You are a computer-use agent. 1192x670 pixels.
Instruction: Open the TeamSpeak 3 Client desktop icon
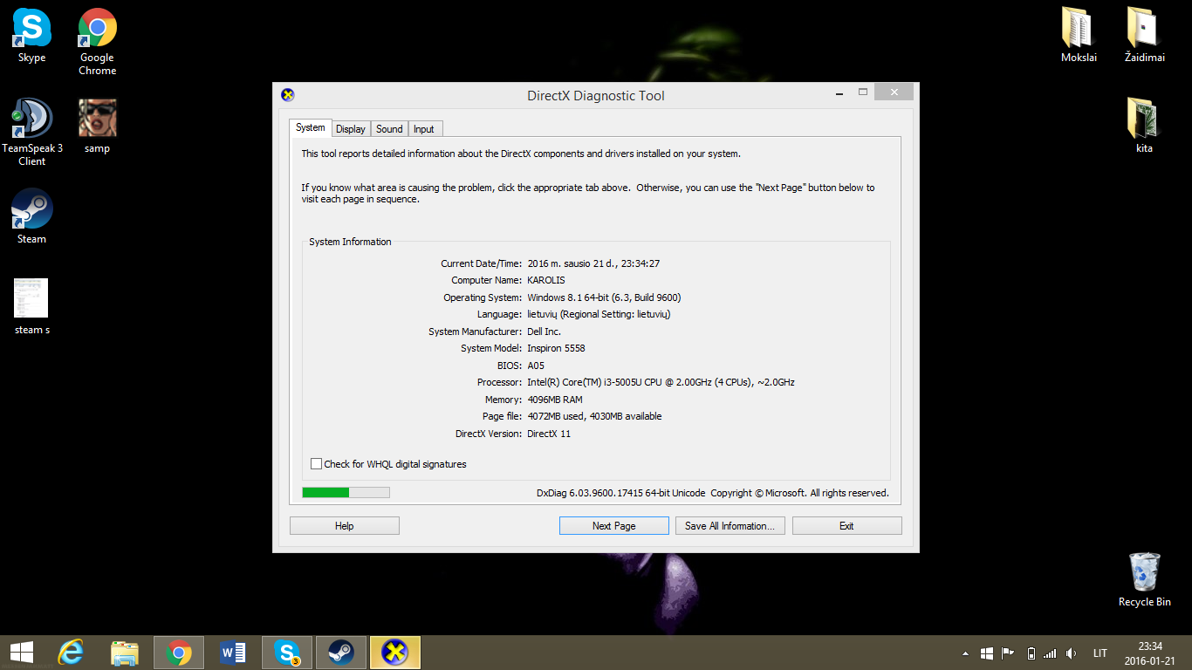tap(31, 132)
